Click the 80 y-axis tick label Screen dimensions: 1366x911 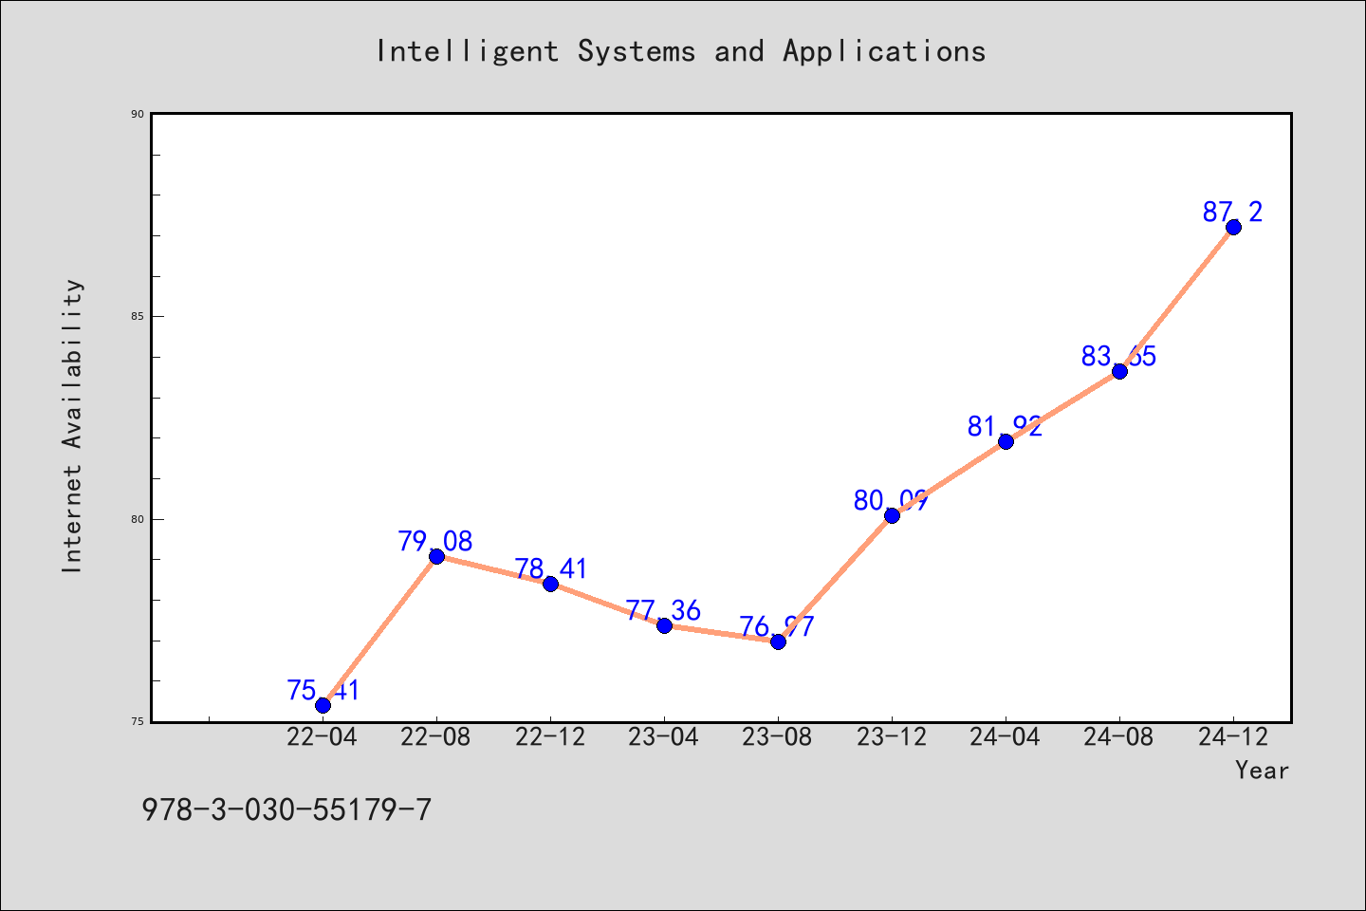click(x=138, y=519)
